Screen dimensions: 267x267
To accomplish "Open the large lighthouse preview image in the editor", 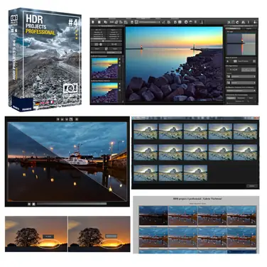I will (174, 64).
